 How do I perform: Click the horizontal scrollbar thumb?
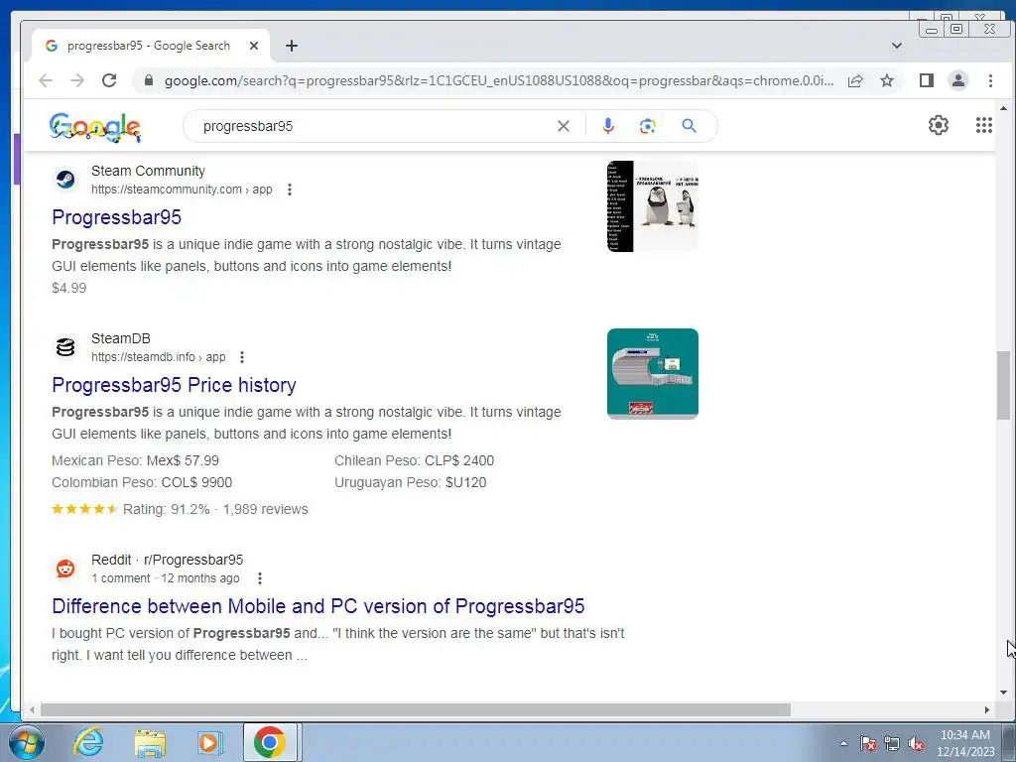pos(416,710)
